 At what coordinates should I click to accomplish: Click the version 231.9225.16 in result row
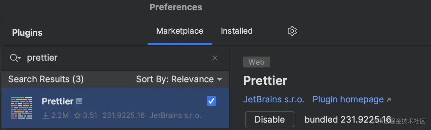[124, 116]
